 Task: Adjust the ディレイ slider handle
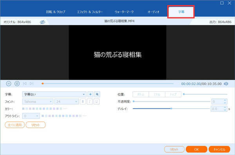click(171, 108)
